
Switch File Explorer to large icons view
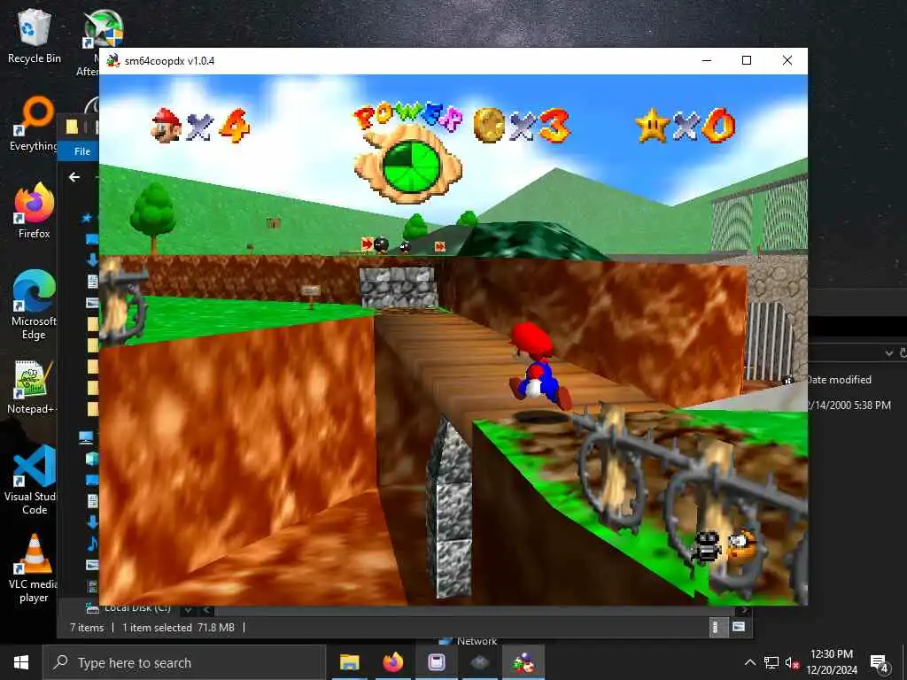[739, 627]
